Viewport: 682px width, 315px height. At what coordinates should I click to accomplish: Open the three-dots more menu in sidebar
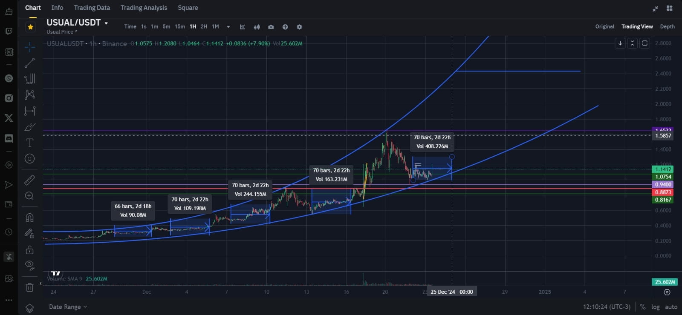[x=9, y=300]
